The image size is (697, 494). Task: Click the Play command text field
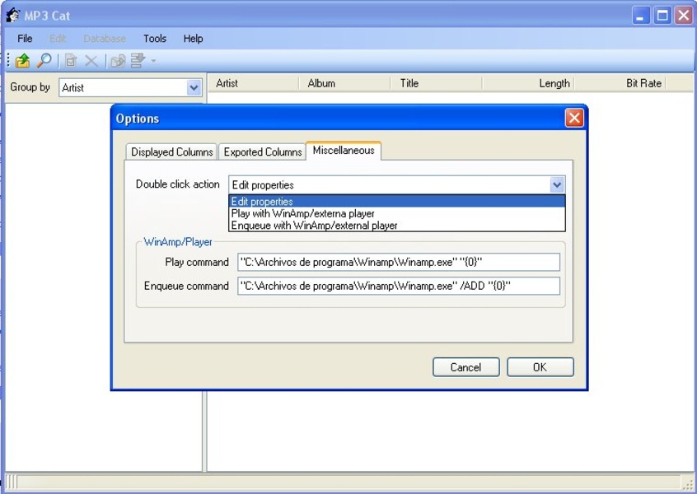click(x=399, y=263)
